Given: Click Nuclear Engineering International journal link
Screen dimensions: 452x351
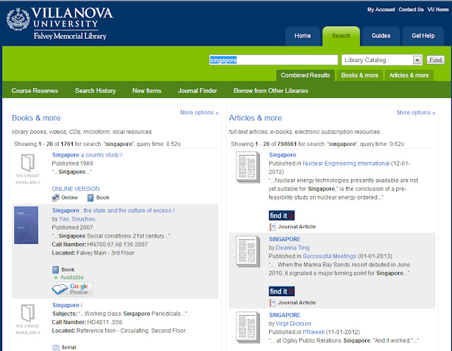Looking at the screenshot, I should 346,164.
